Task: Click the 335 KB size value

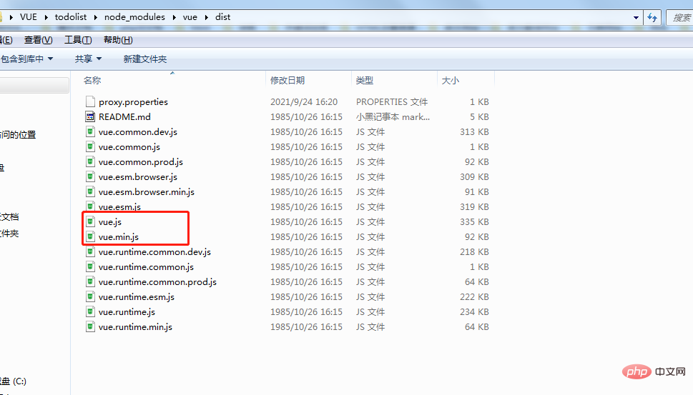Action: 474,222
